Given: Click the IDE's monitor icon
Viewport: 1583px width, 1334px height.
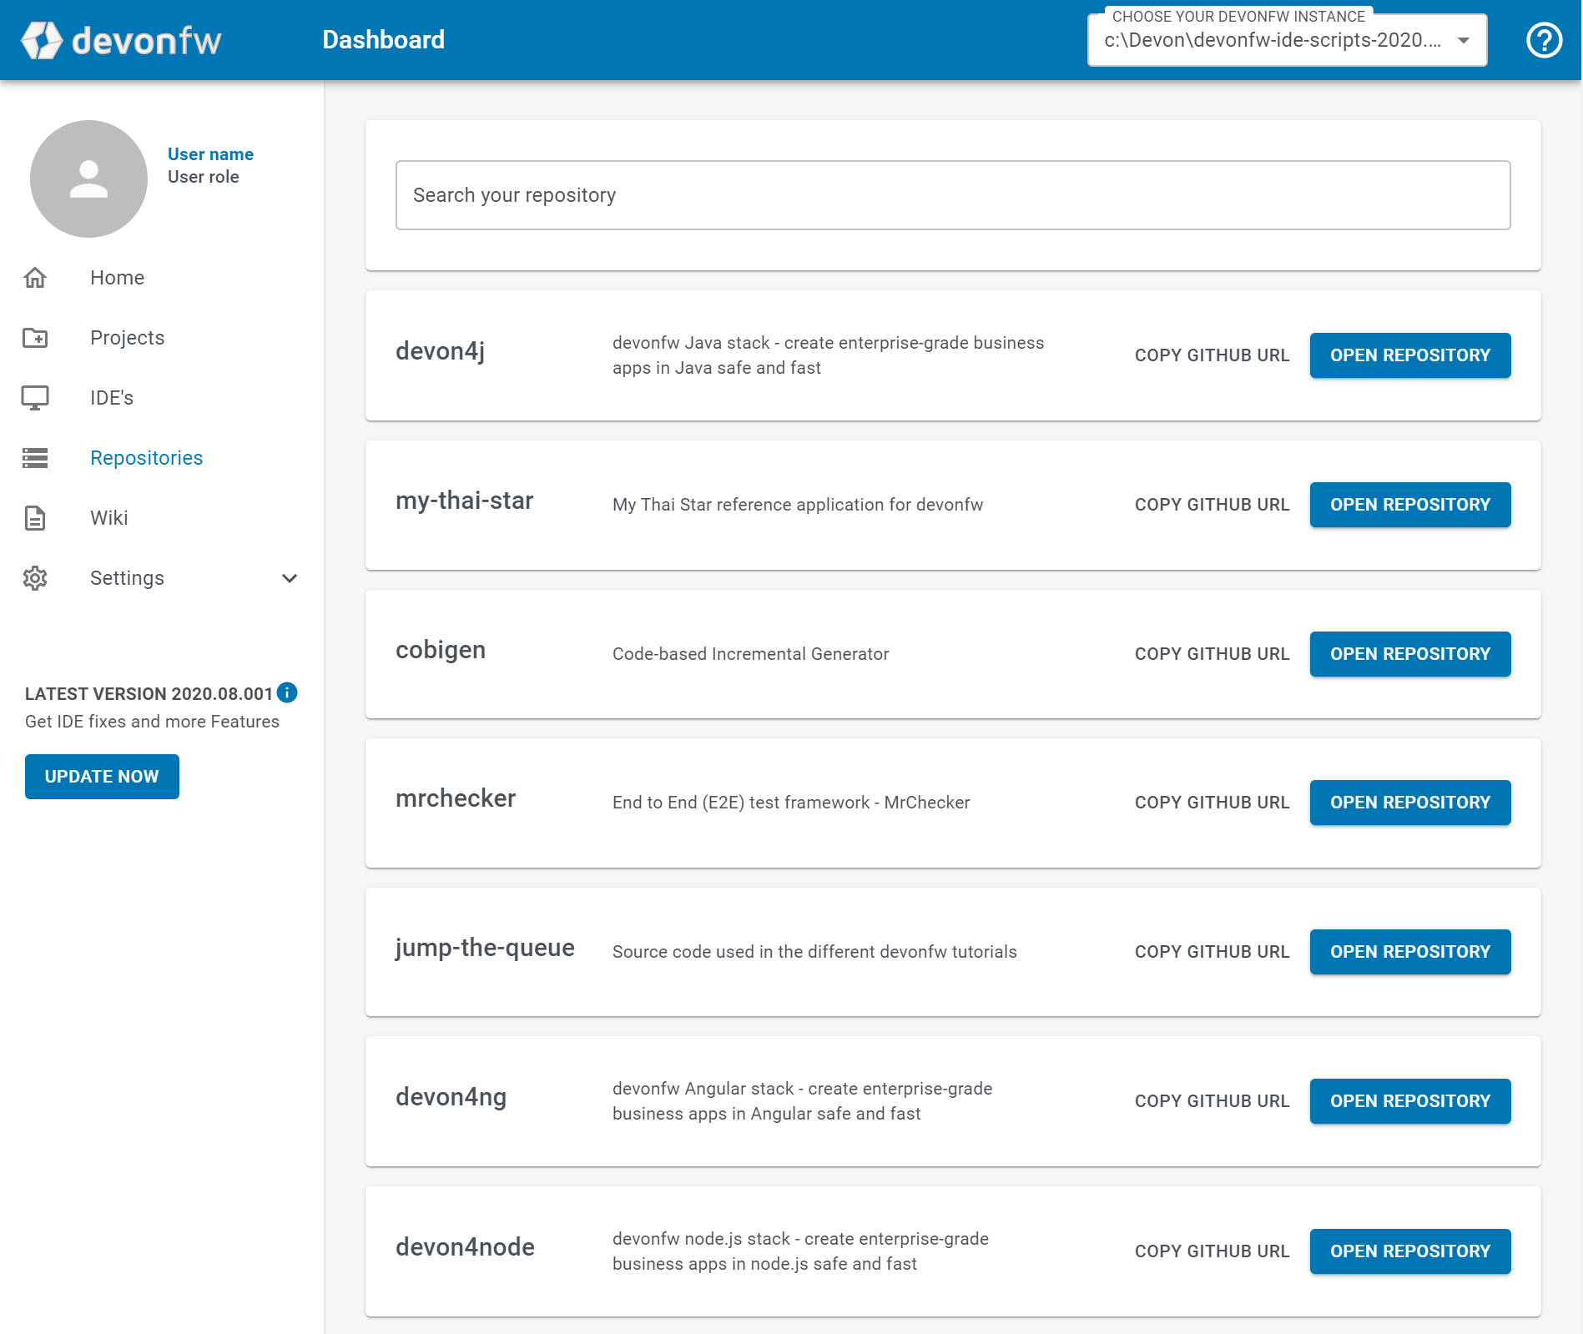Looking at the screenshot, I should coord(35,398).
